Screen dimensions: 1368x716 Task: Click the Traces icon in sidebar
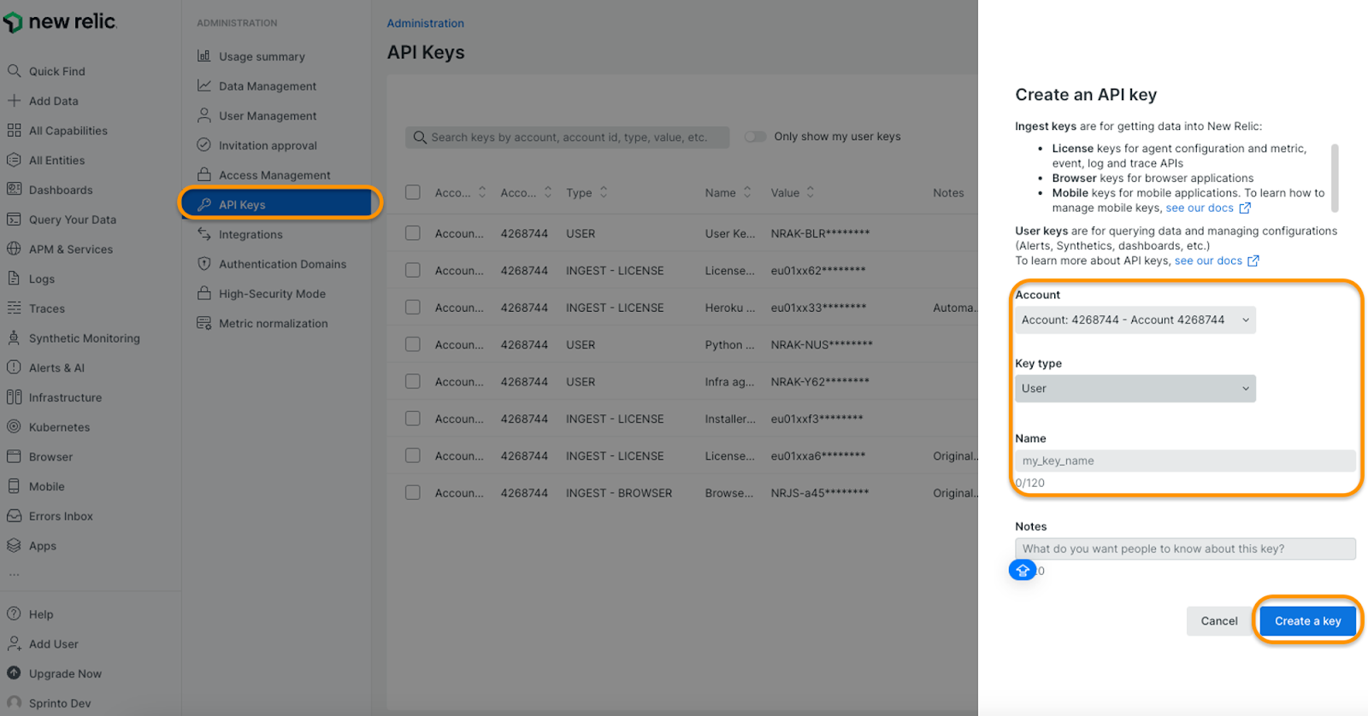[x=14, y=308]
